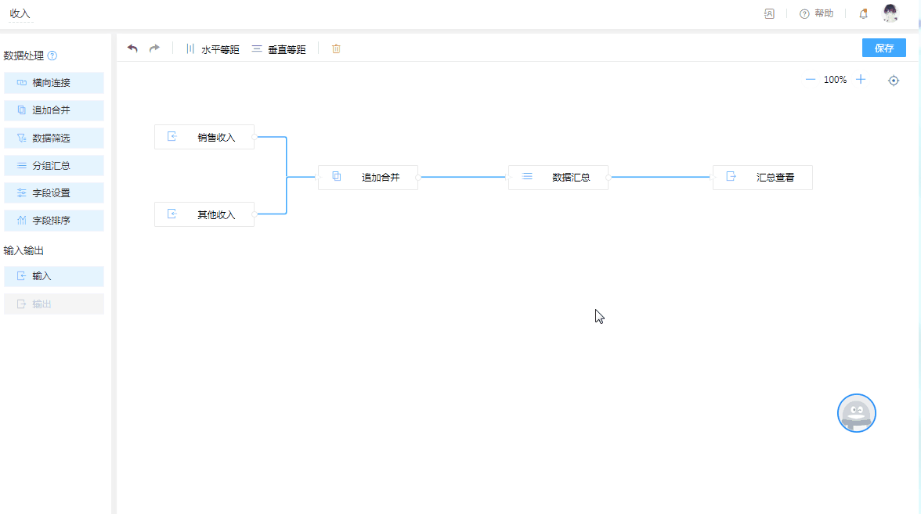
Task: Click the redo arrow icon
Action: (x=154, y=49)
